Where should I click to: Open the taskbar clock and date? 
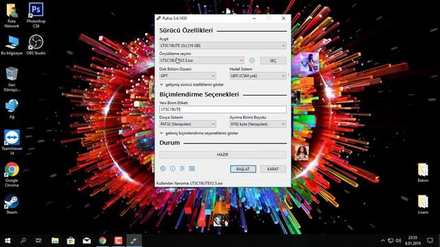(412, 241)
